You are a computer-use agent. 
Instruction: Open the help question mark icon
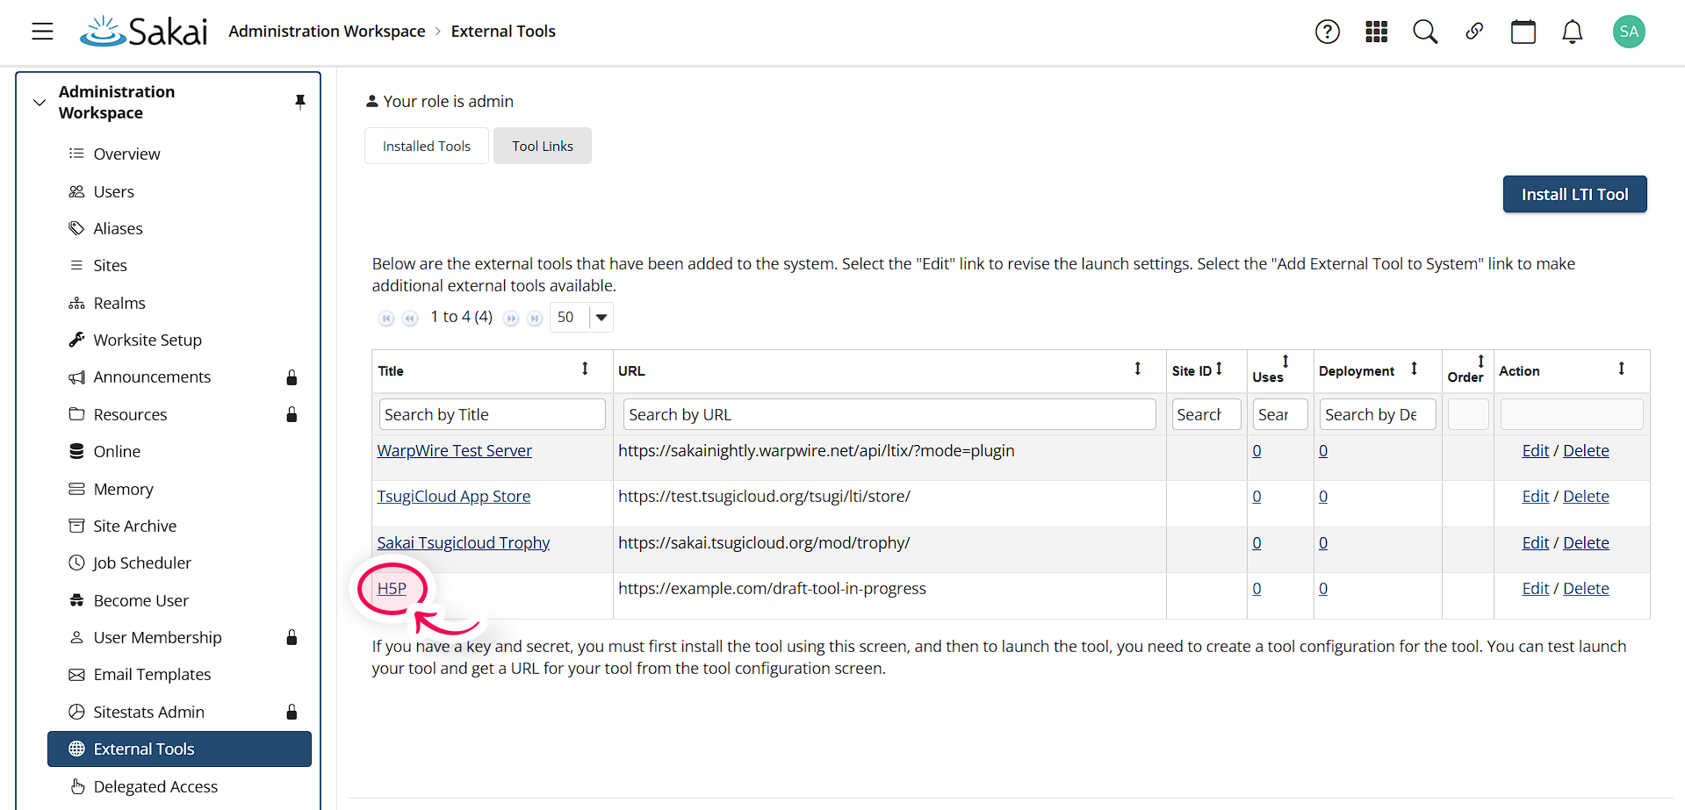pyautogui.click(x=1328, y=32)
